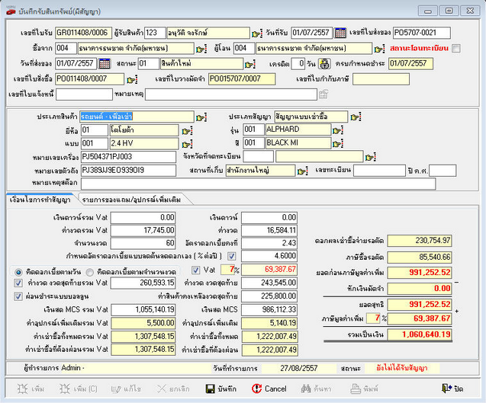Click the หมายเลขตัวถัง input field
This screenshot has height=403, width=486.
[x=128, y=170]
